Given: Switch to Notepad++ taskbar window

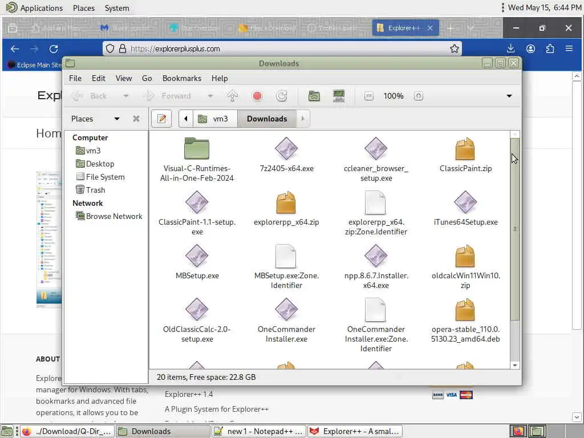Looking at the screenshot, I should (x=259, y=431).
